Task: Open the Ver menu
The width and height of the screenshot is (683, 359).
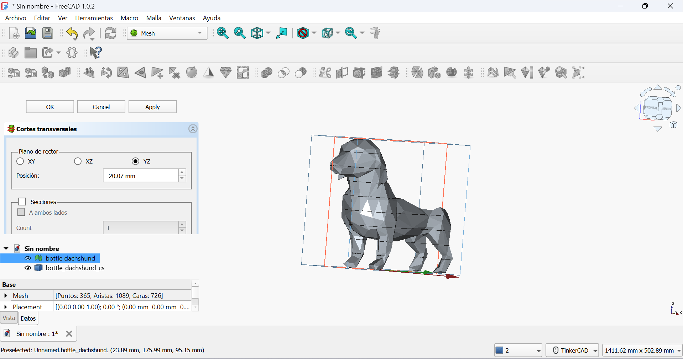Action: (x=63, y=18)
